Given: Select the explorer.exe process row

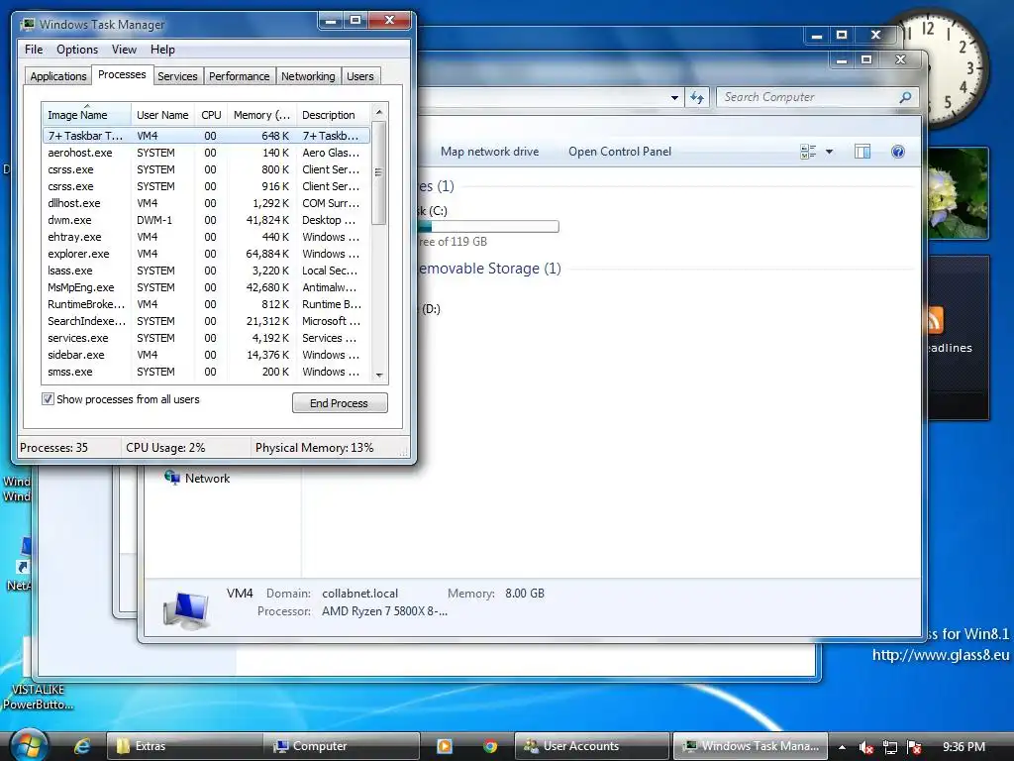Looking at the screenshot, I should tap(206, 254).
